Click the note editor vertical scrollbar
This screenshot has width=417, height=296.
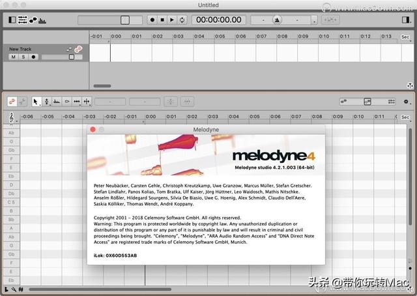411,177
